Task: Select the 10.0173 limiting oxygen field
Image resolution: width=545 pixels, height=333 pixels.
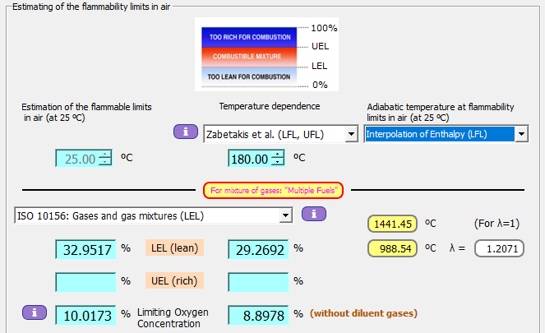Action: 85,314
